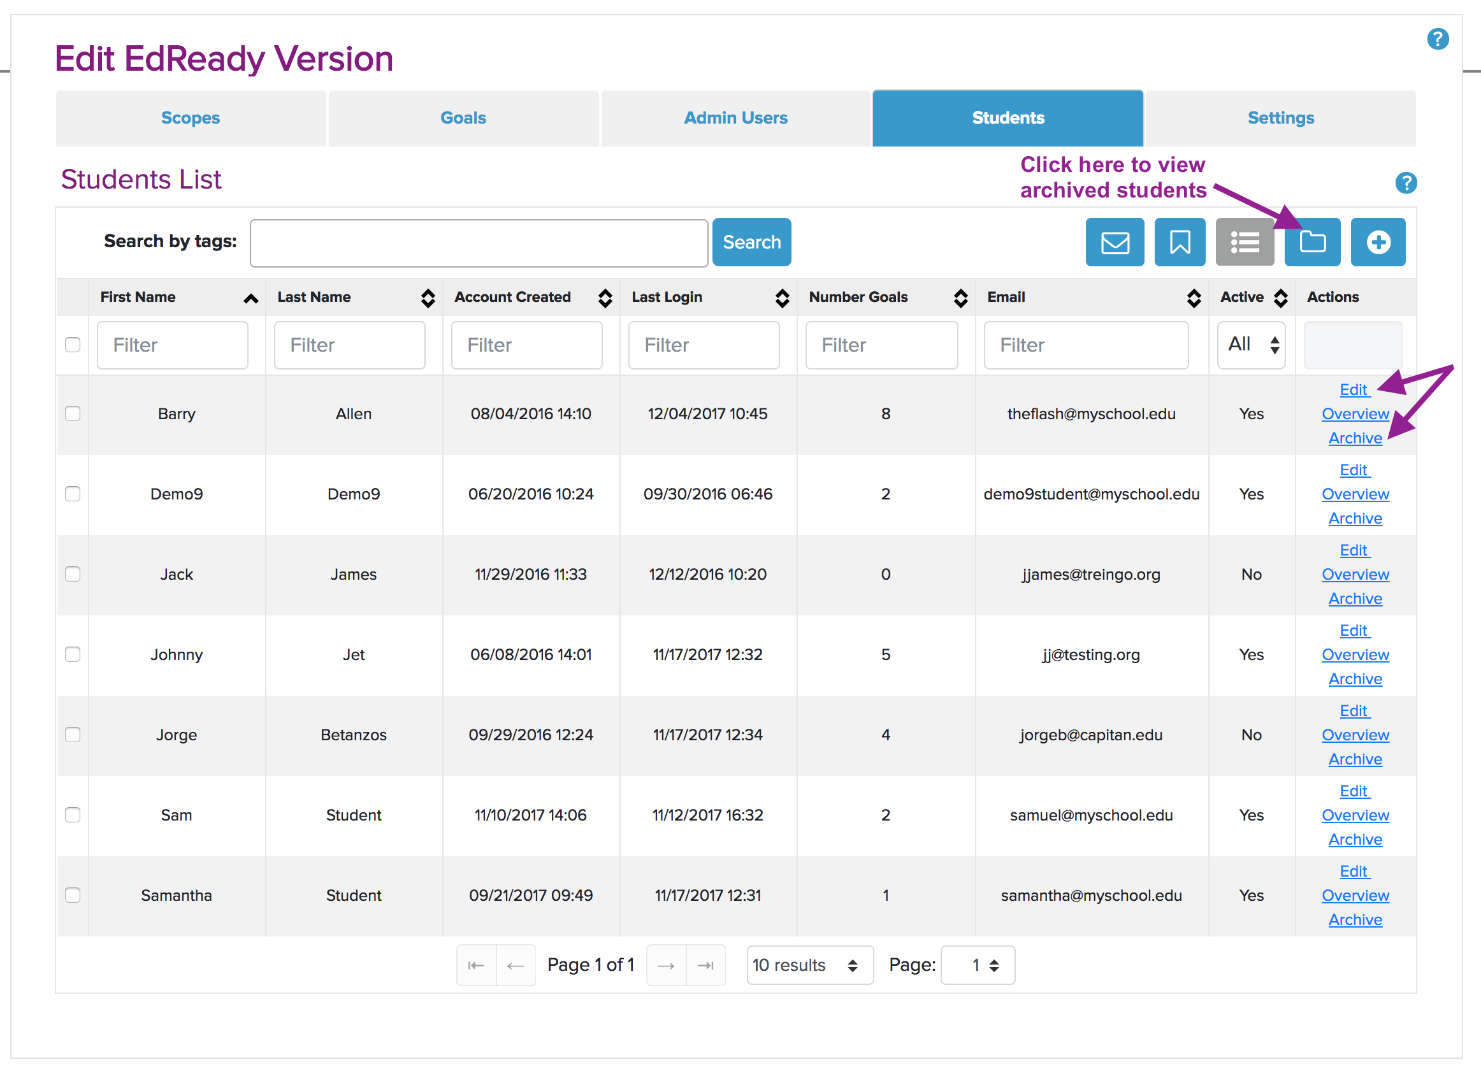Sort by First Name column arrow
The height and width of the screenshot is (1069, 1481).
pos(250,298)
